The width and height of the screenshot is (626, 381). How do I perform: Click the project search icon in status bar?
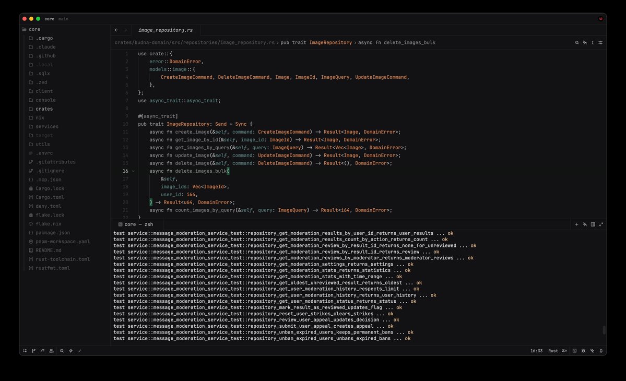(x=62, y=351)
